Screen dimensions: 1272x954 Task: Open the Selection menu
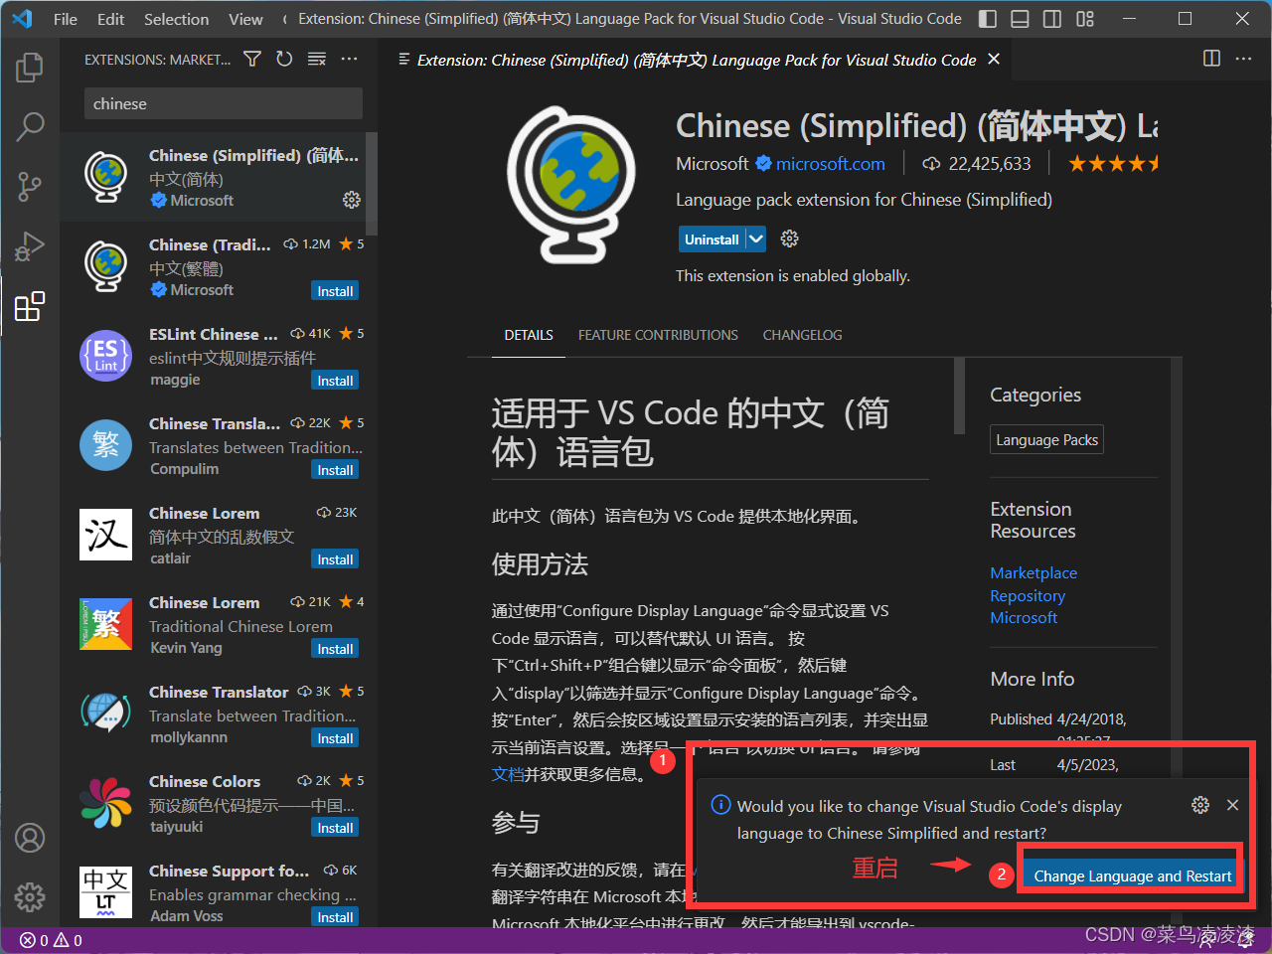(x=176, y=19)
